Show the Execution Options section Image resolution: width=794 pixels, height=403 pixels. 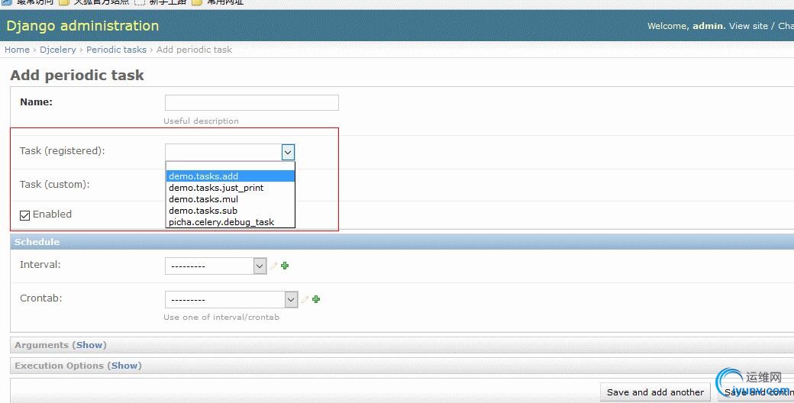tap(124, 366)
